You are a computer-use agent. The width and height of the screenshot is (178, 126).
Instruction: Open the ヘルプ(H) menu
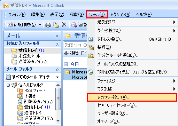tap(144, 15)
